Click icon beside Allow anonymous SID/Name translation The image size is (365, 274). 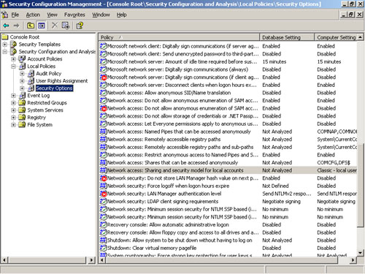[x=104, y=93]
